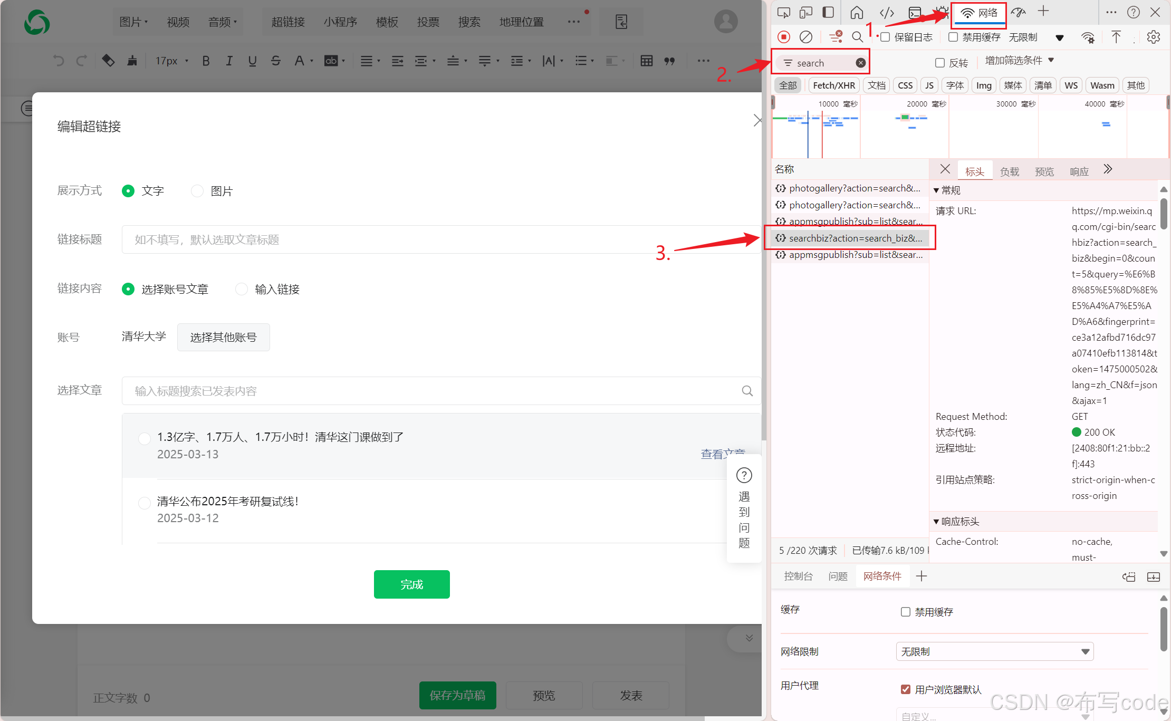Screen dimensions: 1171x721
Task: Click the clear network log icon
Action: pos(806,37)
